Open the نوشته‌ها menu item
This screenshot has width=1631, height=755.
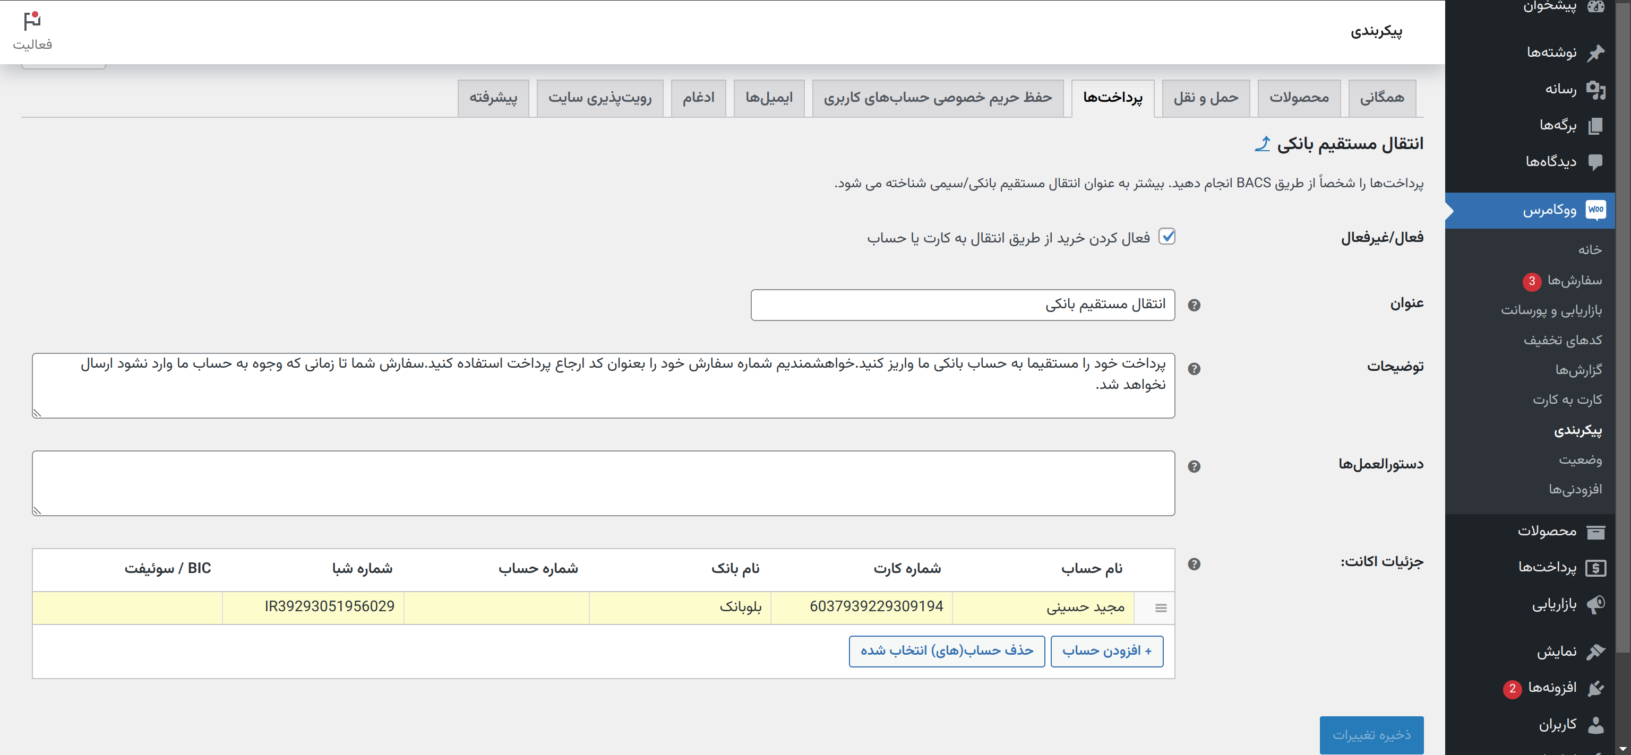click(x=1530, y=53)
